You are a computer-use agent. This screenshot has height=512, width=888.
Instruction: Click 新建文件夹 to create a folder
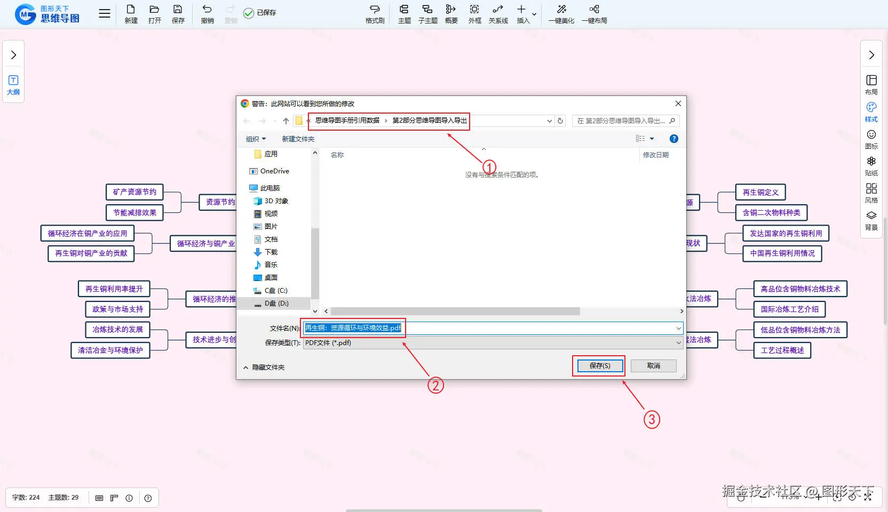click(x=298, y=139)
